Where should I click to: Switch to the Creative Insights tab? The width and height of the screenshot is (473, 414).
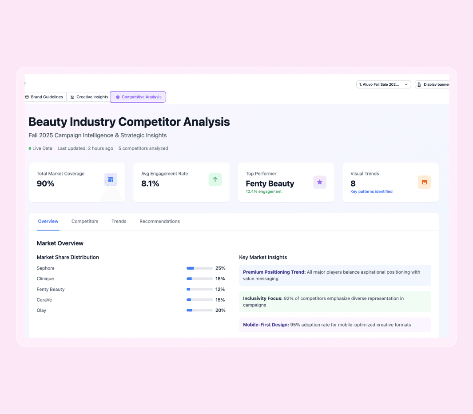pyautogui.click(x=89, y=97)
